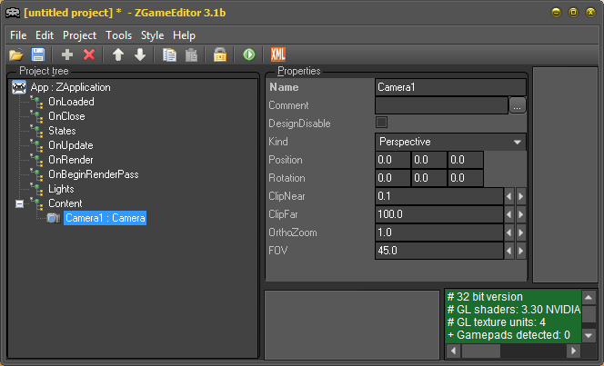Click the log vertical scrollbar thumb
Screen dimensions: 604x366
(x=589, y=314)
